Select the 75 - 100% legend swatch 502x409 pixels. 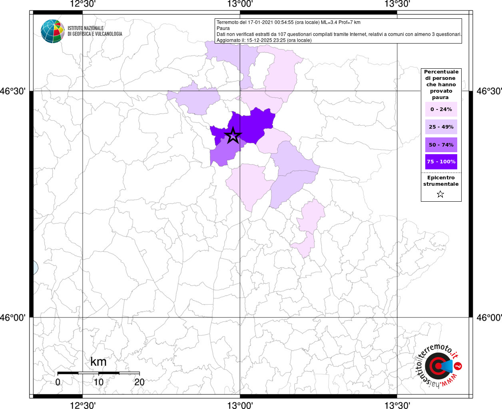441,162
